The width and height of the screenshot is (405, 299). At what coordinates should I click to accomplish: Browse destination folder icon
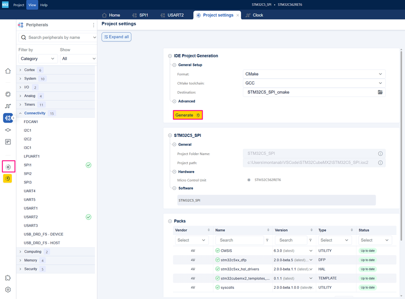coord(380,92)
